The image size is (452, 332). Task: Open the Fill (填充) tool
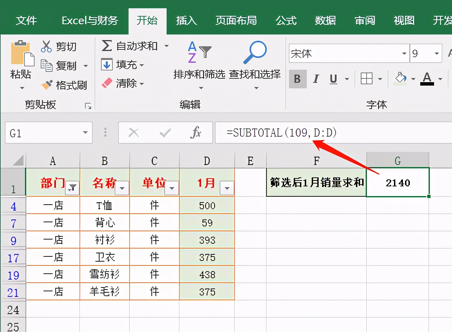coord(107,65)
